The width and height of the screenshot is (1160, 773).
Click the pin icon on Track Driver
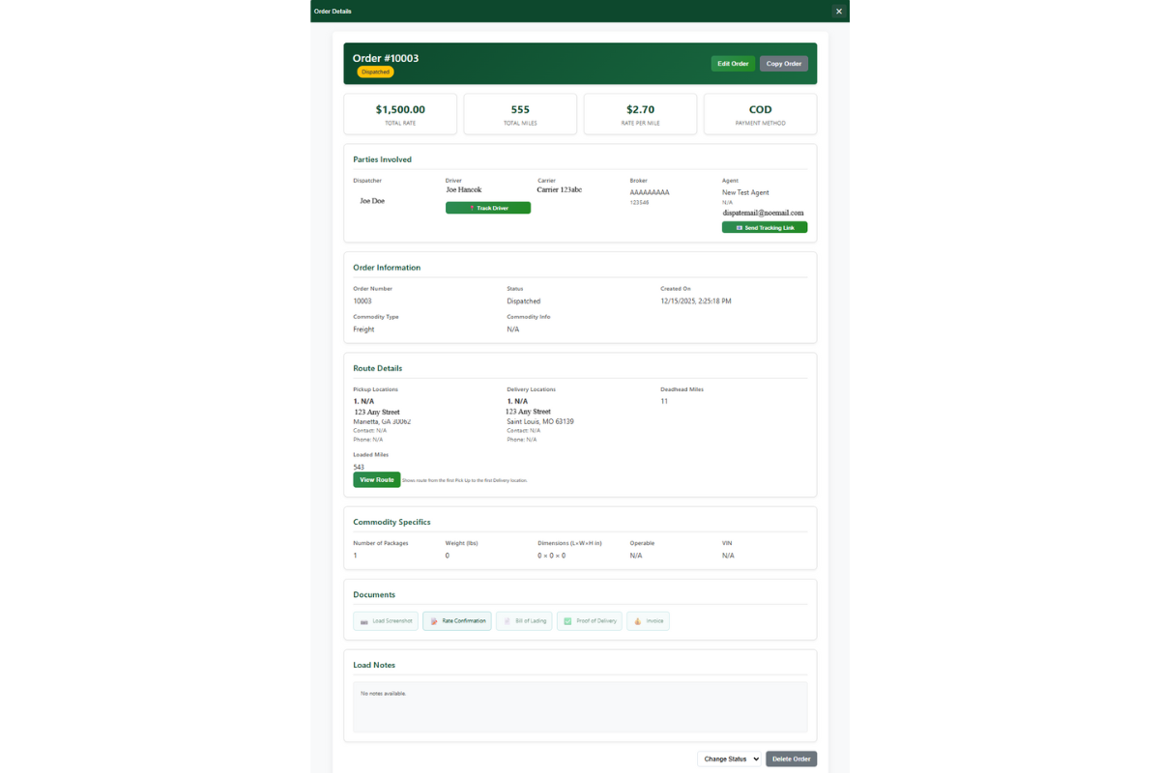coord(472,207)
